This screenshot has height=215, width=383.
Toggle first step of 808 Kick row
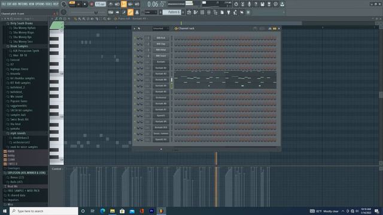tap(176, 38)
